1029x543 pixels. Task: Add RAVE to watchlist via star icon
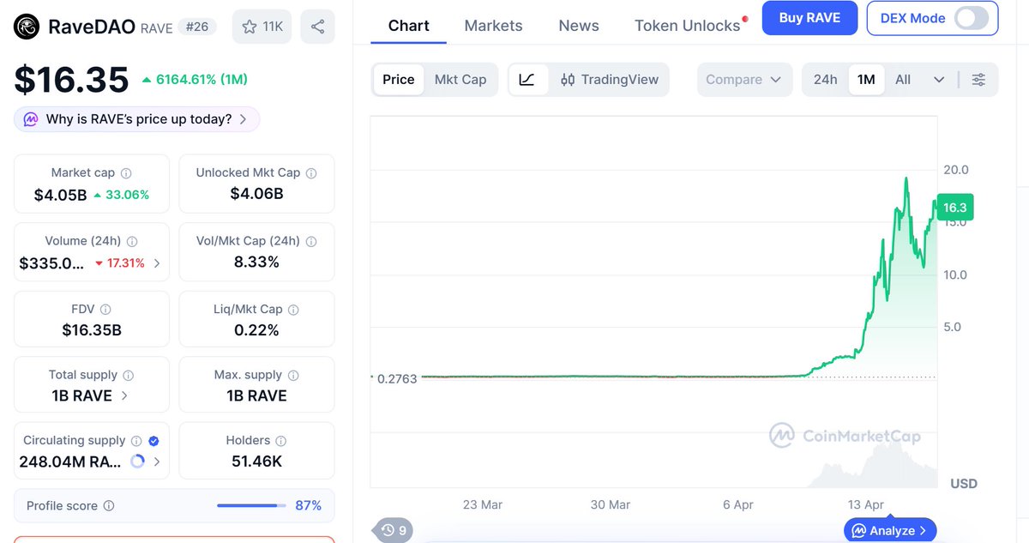coord(250,27)
